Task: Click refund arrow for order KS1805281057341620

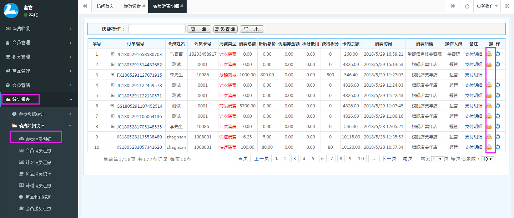Action: coord(498,147)
